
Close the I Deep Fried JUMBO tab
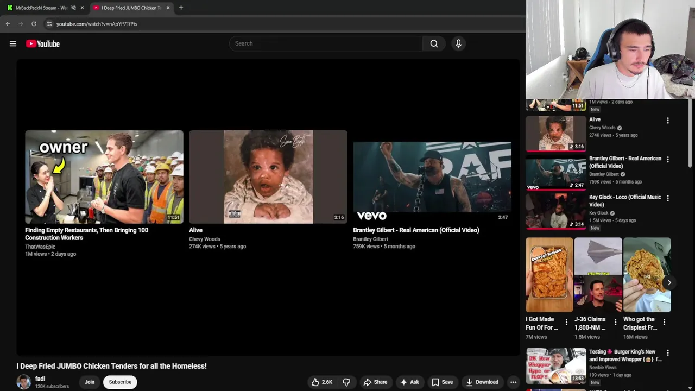pos(168,8)
